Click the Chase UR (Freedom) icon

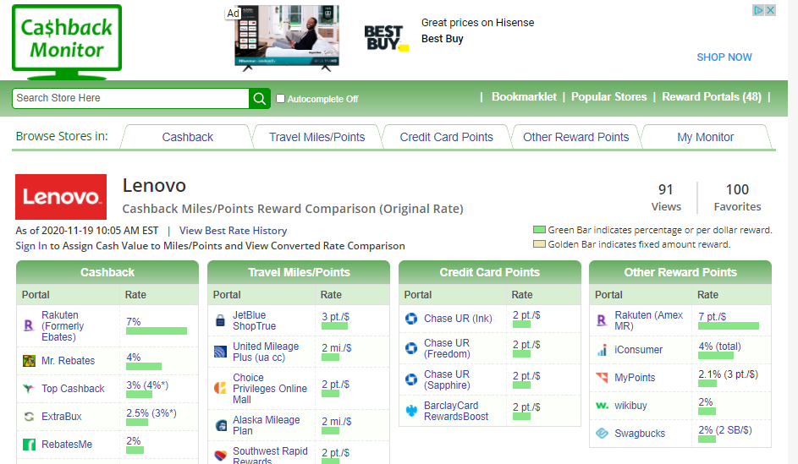coord(411,348)
